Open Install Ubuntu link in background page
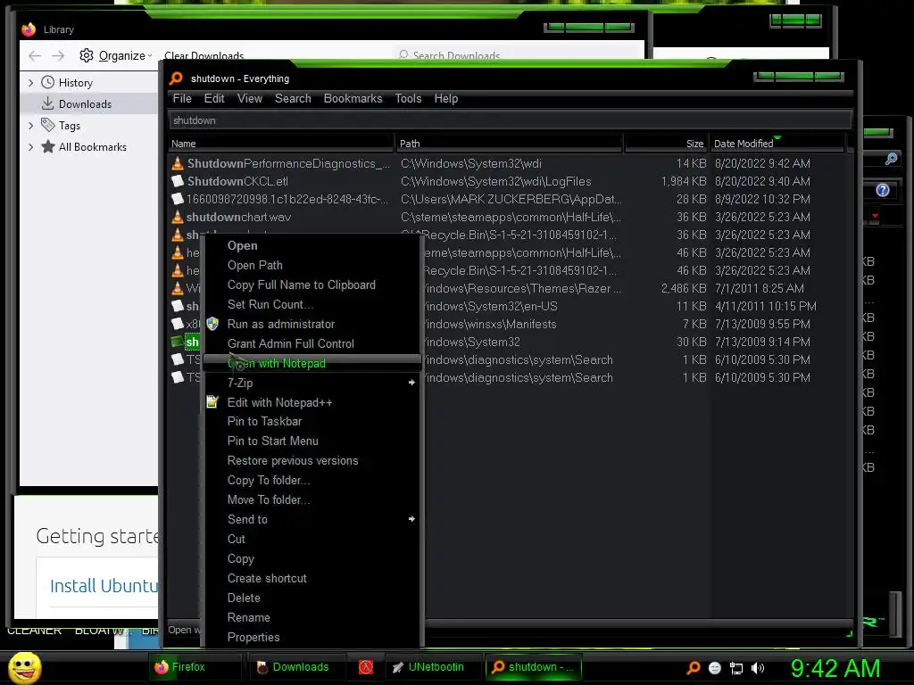 [x=104, y=586]
